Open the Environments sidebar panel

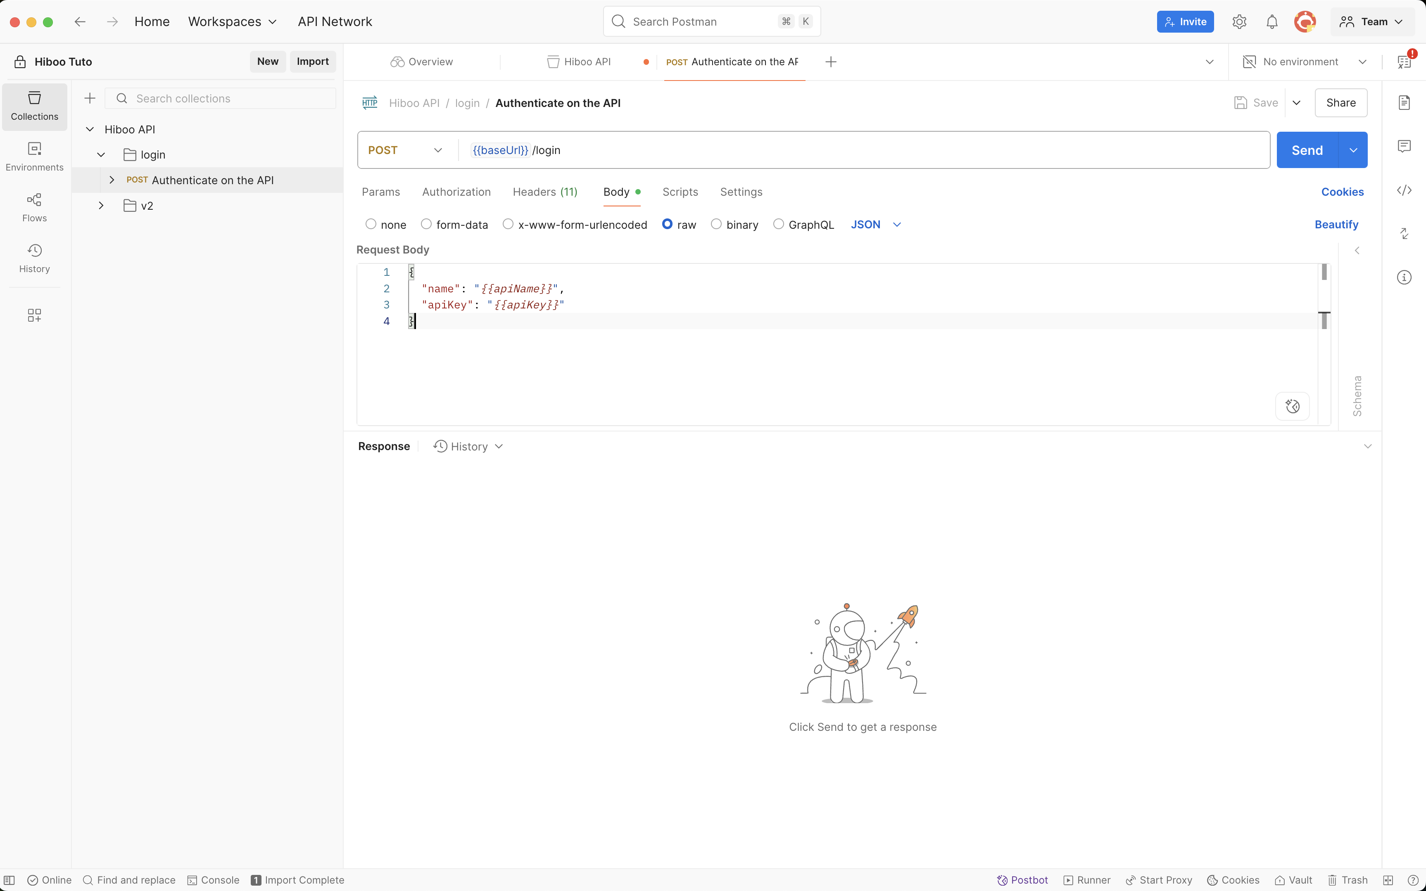[34, 157]
